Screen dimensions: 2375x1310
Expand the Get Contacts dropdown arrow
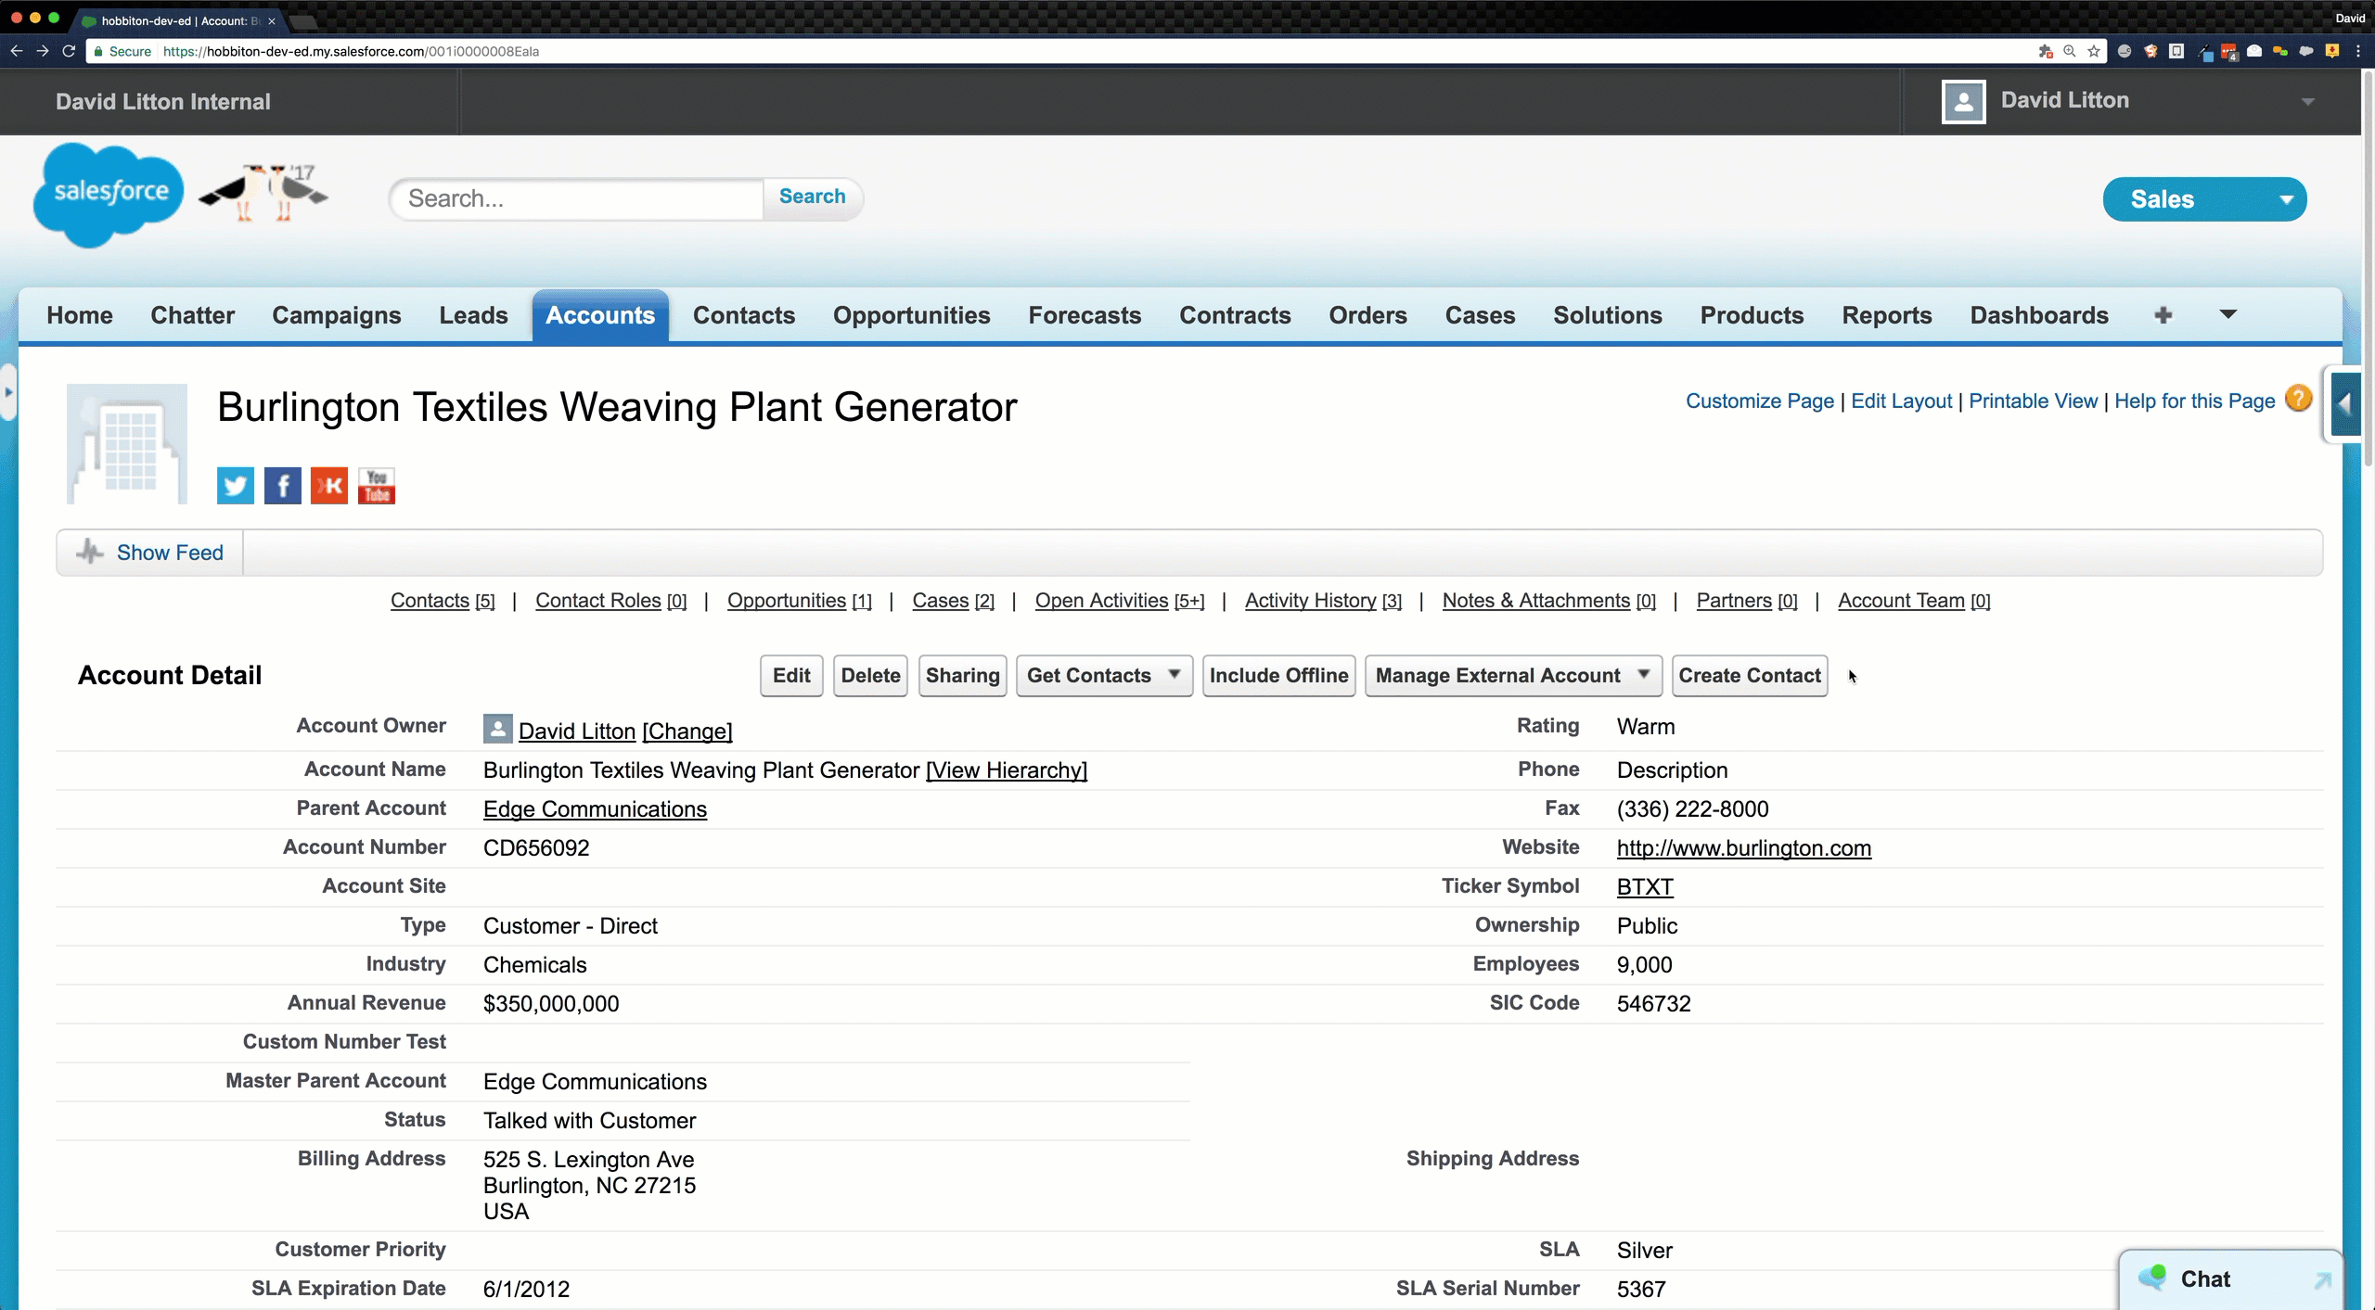point(1174,675)
